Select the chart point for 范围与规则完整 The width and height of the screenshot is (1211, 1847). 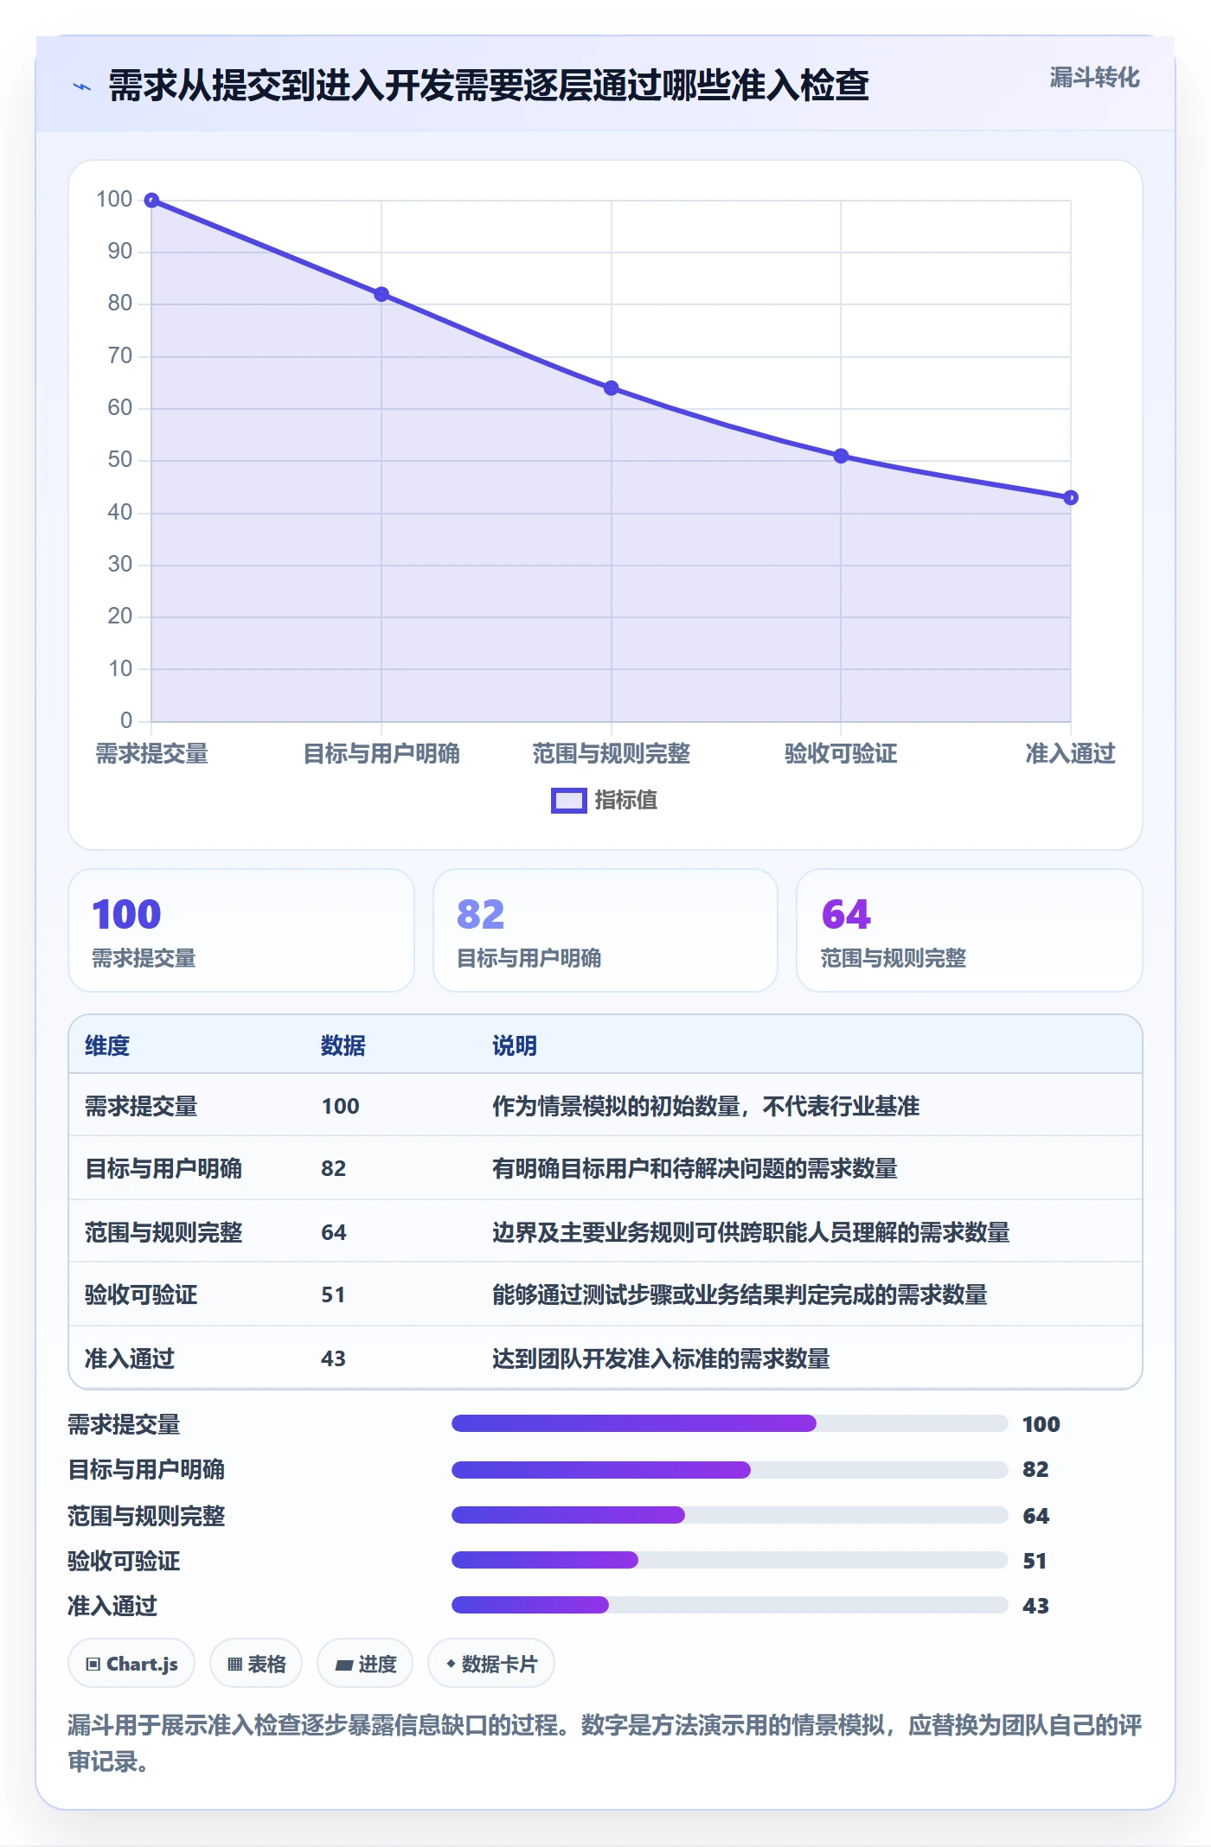[x=612, y=388]
